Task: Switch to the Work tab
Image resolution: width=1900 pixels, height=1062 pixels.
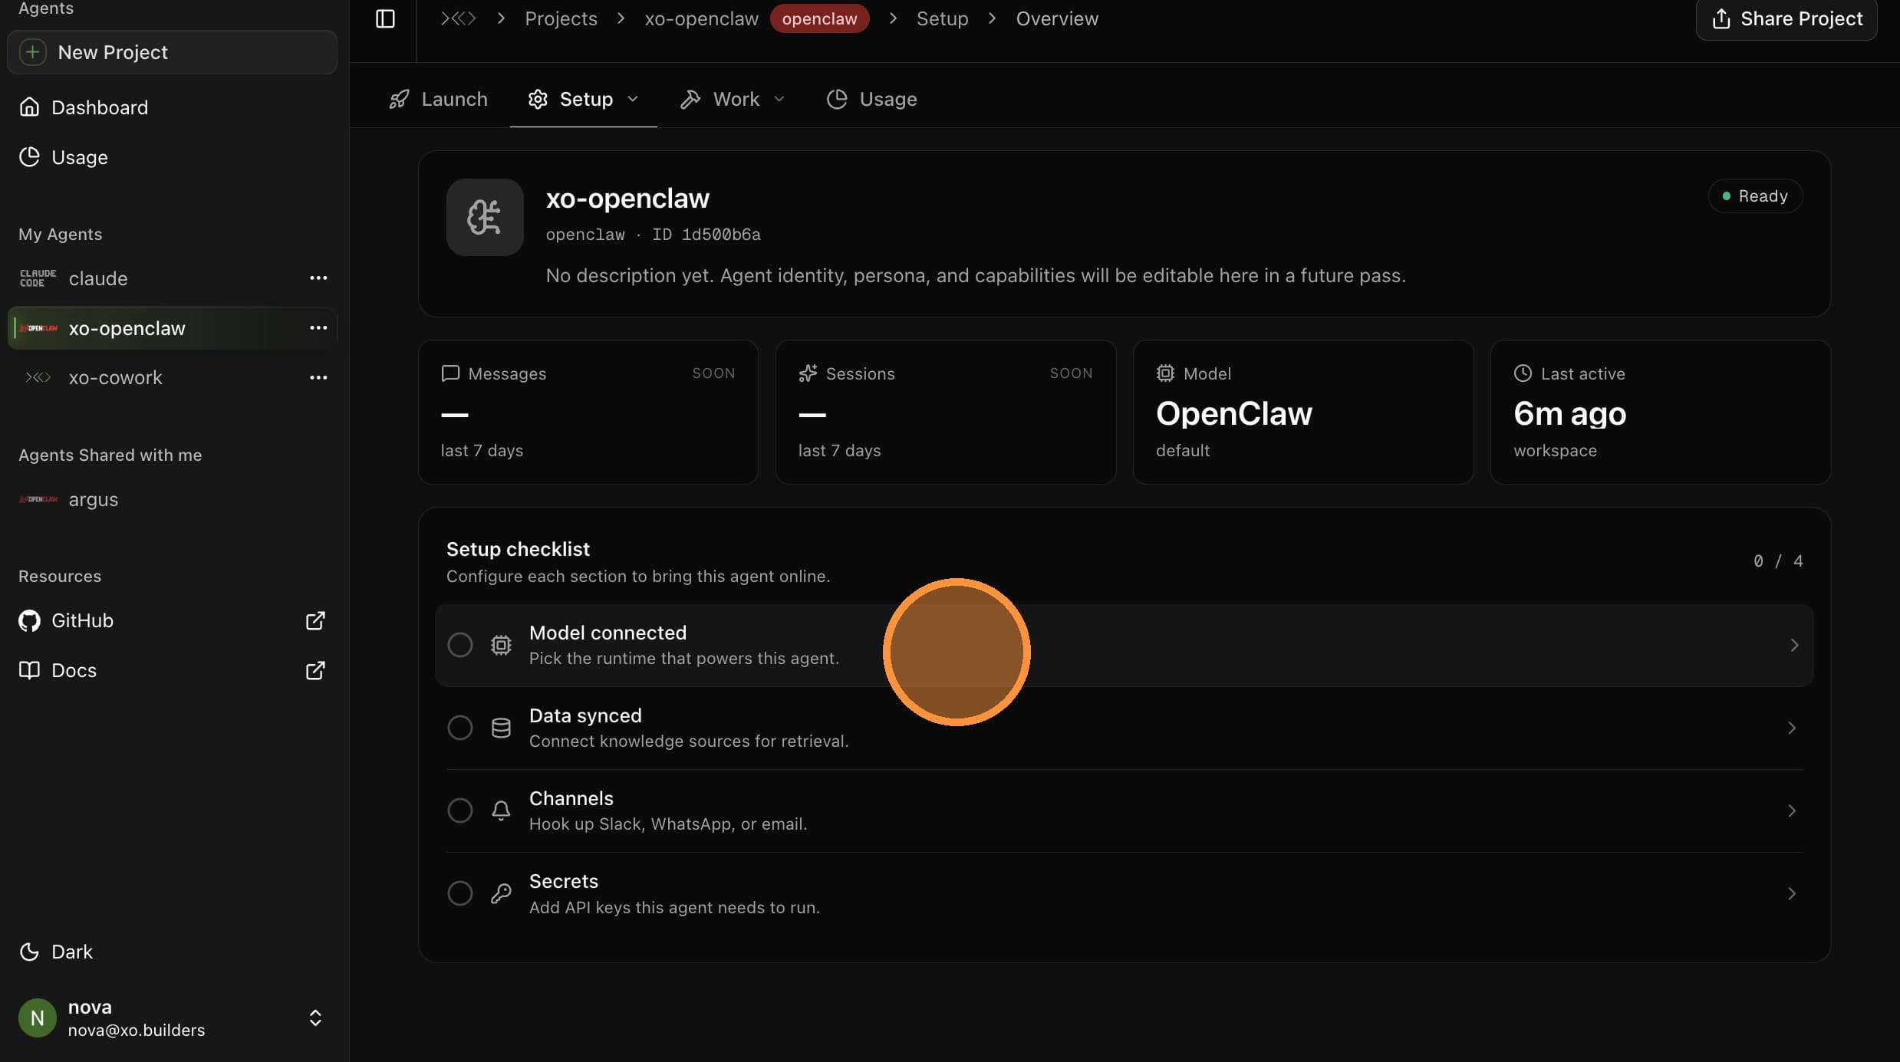Action: [733, 99]
